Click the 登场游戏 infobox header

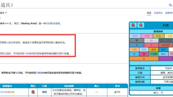tap(158, 32)
